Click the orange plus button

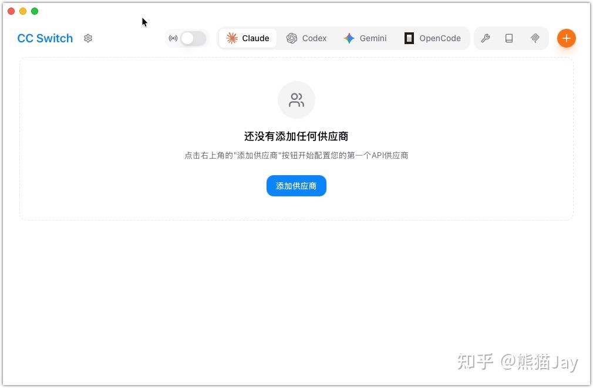(566, 38)
